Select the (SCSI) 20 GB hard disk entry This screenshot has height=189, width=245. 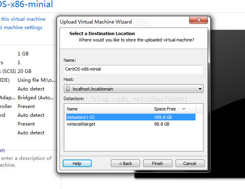[x=16, y=71]
